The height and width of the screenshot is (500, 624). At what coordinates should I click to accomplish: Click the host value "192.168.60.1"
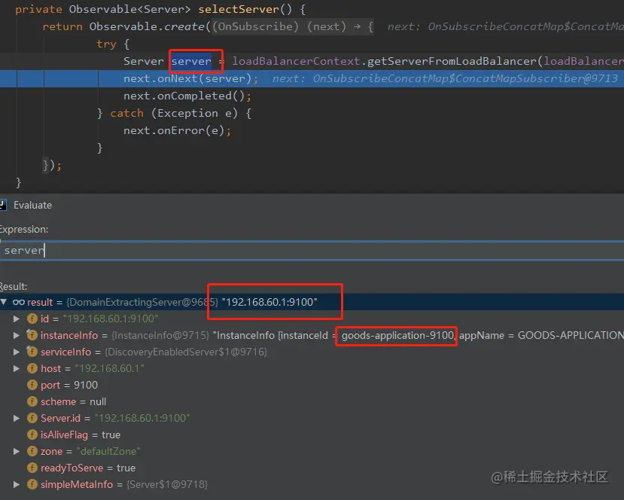109,369
